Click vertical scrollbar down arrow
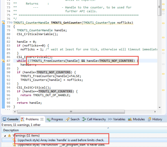Screen dimensions: 167x147 160,107
